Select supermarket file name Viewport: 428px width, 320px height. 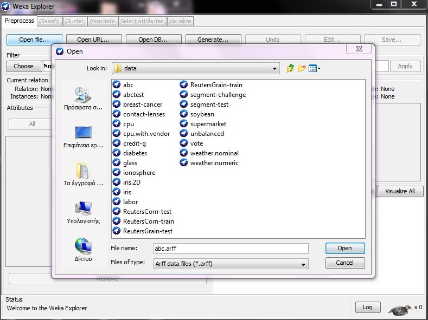click(x=208, y=124)
